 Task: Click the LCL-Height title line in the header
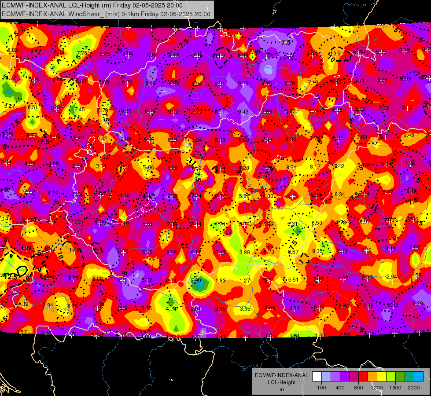tap(92, 5)
